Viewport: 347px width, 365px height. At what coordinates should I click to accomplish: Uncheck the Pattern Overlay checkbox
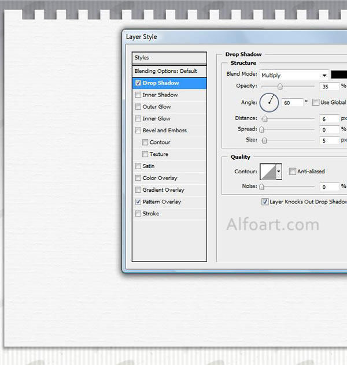[138, 202]
